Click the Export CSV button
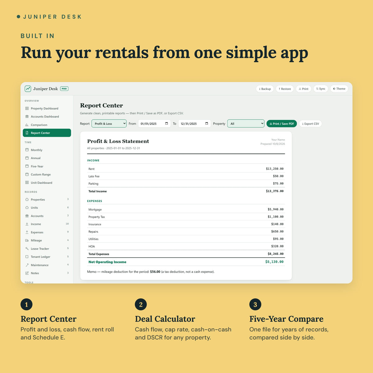Viewport: 373px width, 373px height. (311, 123)
